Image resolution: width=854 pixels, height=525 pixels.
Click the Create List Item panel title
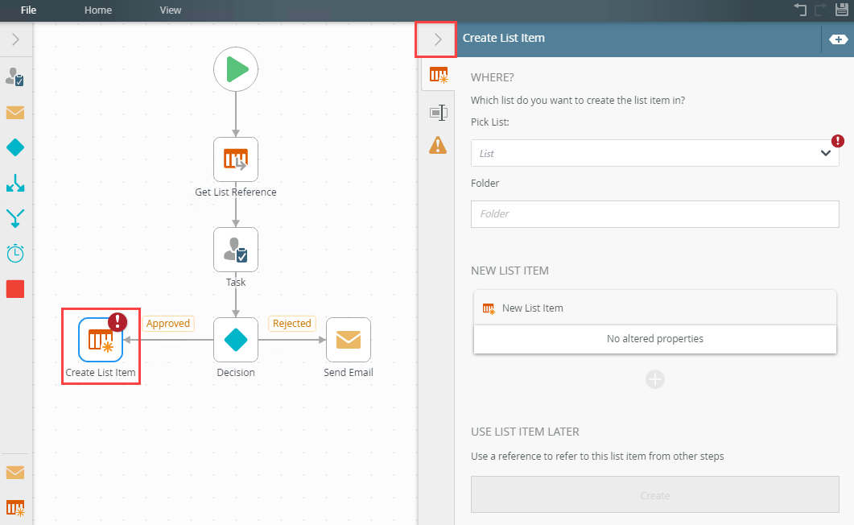coord(504,38)
